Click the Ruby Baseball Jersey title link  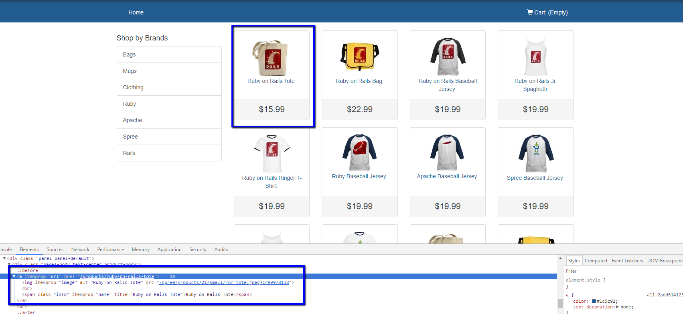tap(359, 176)
